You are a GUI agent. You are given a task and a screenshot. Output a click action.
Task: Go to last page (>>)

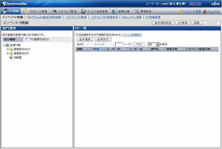(x=110, y=45)
